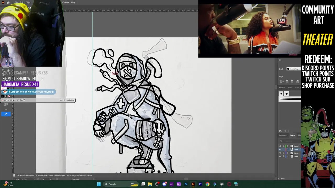Open Premiere Pro from the taskbar

(200, 184)
